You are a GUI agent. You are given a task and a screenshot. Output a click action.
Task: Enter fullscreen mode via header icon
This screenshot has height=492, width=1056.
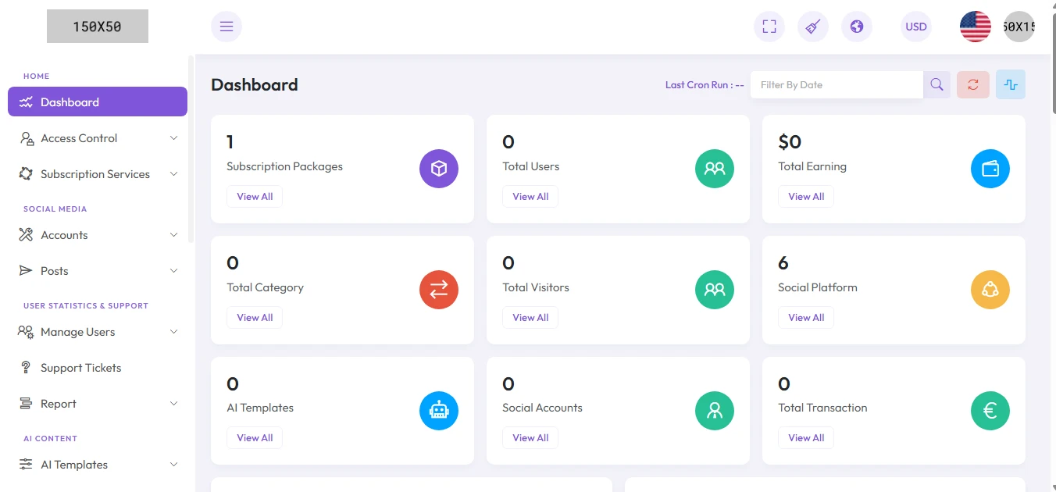click(x=769, y=27)
